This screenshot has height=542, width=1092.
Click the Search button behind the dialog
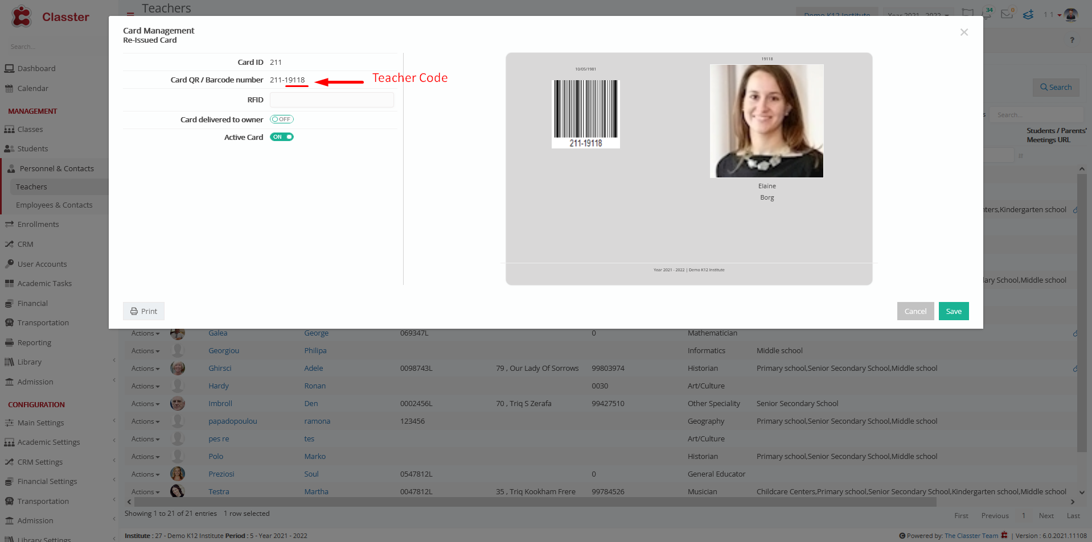(x=1056, y=87)
